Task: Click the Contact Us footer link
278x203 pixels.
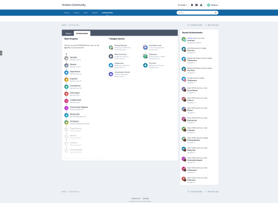Action: (136, 199)
